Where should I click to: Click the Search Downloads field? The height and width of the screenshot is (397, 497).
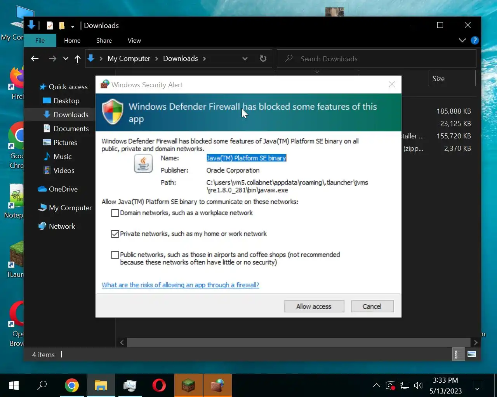377,59
